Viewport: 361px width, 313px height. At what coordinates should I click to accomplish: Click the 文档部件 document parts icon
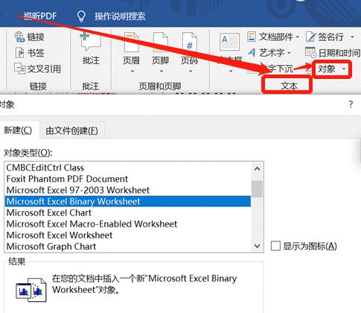[x=252, y=37]
